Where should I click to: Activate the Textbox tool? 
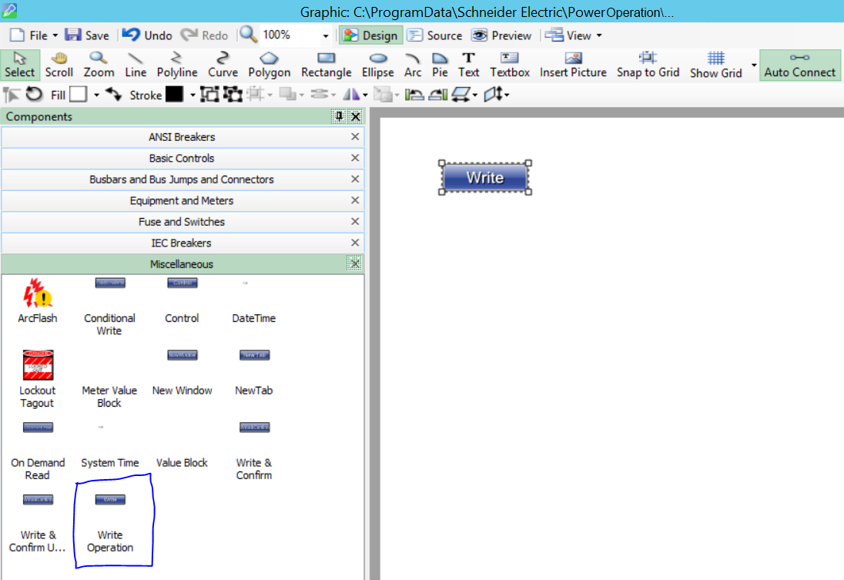point(510,65)
